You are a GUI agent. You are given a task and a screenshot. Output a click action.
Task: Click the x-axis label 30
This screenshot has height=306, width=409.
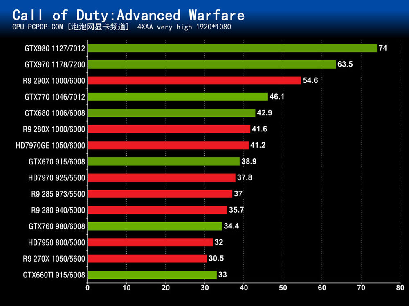click(205, 288)
